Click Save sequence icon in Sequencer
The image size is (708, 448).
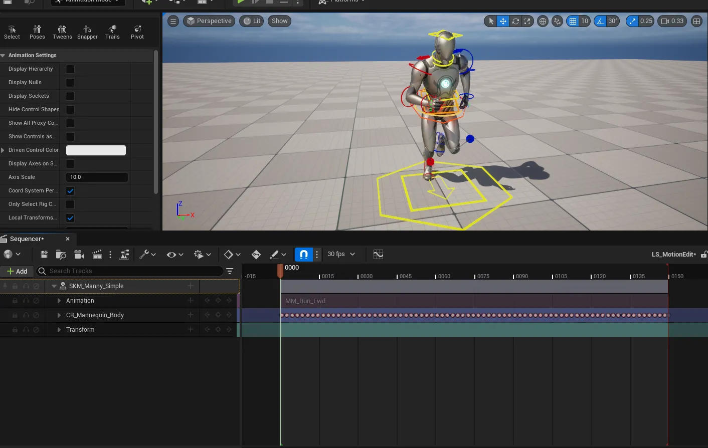44,255
